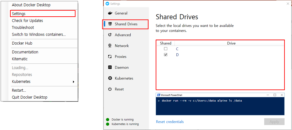This screenshot has width=292, height=130.
Task: Click the General whale icon in sidebar
Action: point(110,13)
